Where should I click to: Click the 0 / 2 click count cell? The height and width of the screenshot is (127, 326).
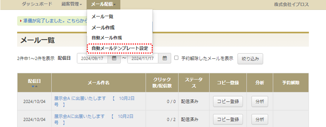(x=162, y=120)
